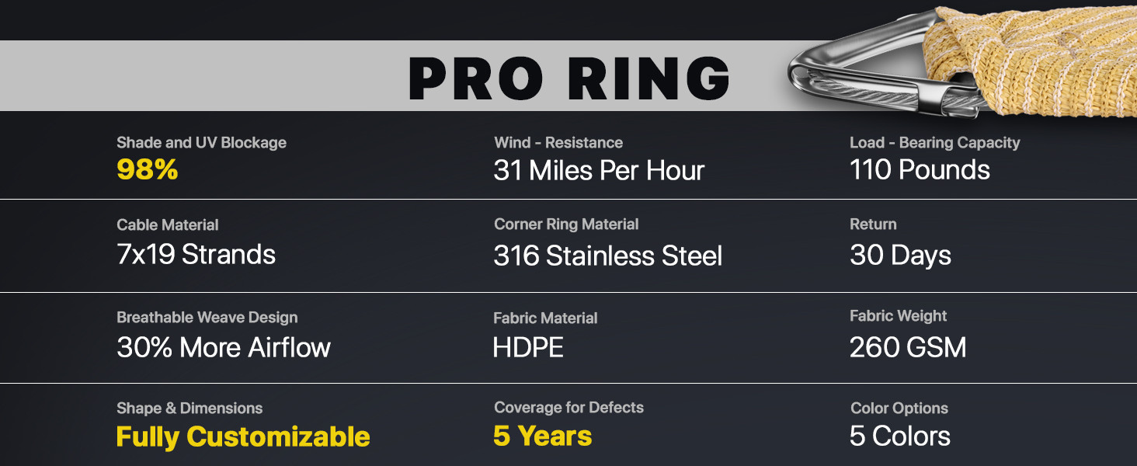The height and width of the screenshot is (466, 1137).
Task: Click the 110 Pounds value
Action: click(920, 170)
